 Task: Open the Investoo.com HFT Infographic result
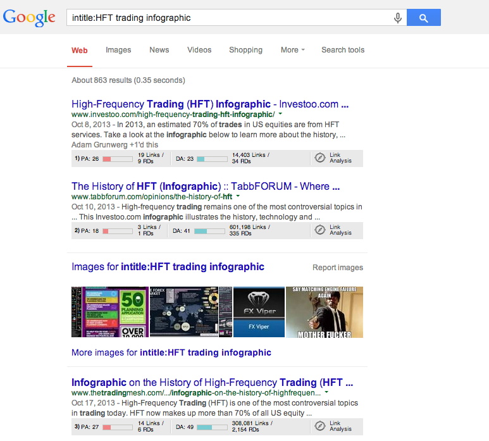point(210,104)
